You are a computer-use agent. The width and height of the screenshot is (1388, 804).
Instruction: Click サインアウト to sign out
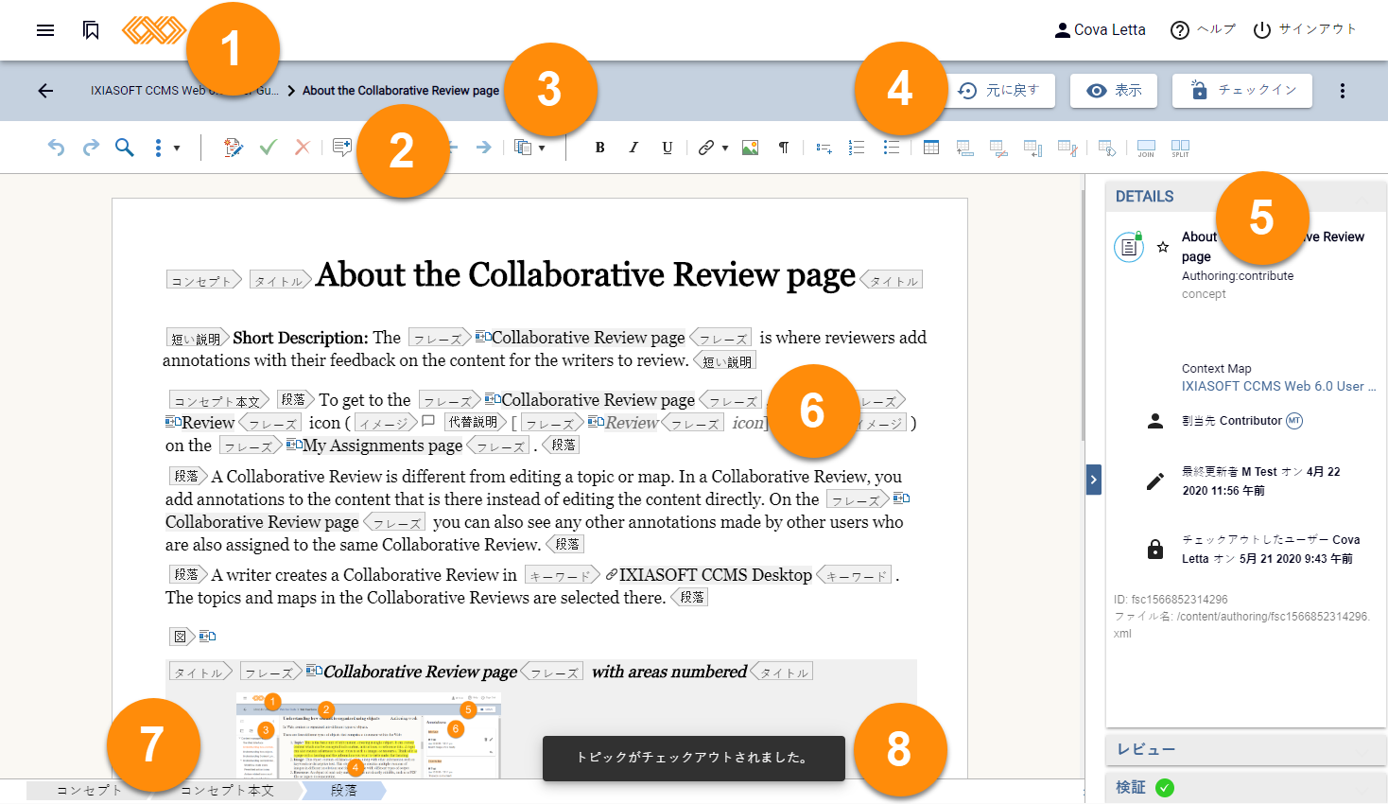pyautogui.click(x=1305, y=30)
